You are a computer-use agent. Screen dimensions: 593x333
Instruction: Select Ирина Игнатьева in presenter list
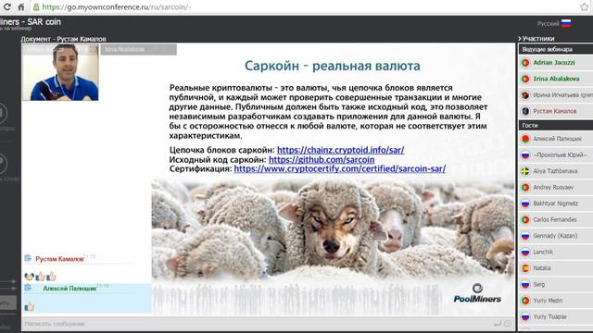click(562, 95)
